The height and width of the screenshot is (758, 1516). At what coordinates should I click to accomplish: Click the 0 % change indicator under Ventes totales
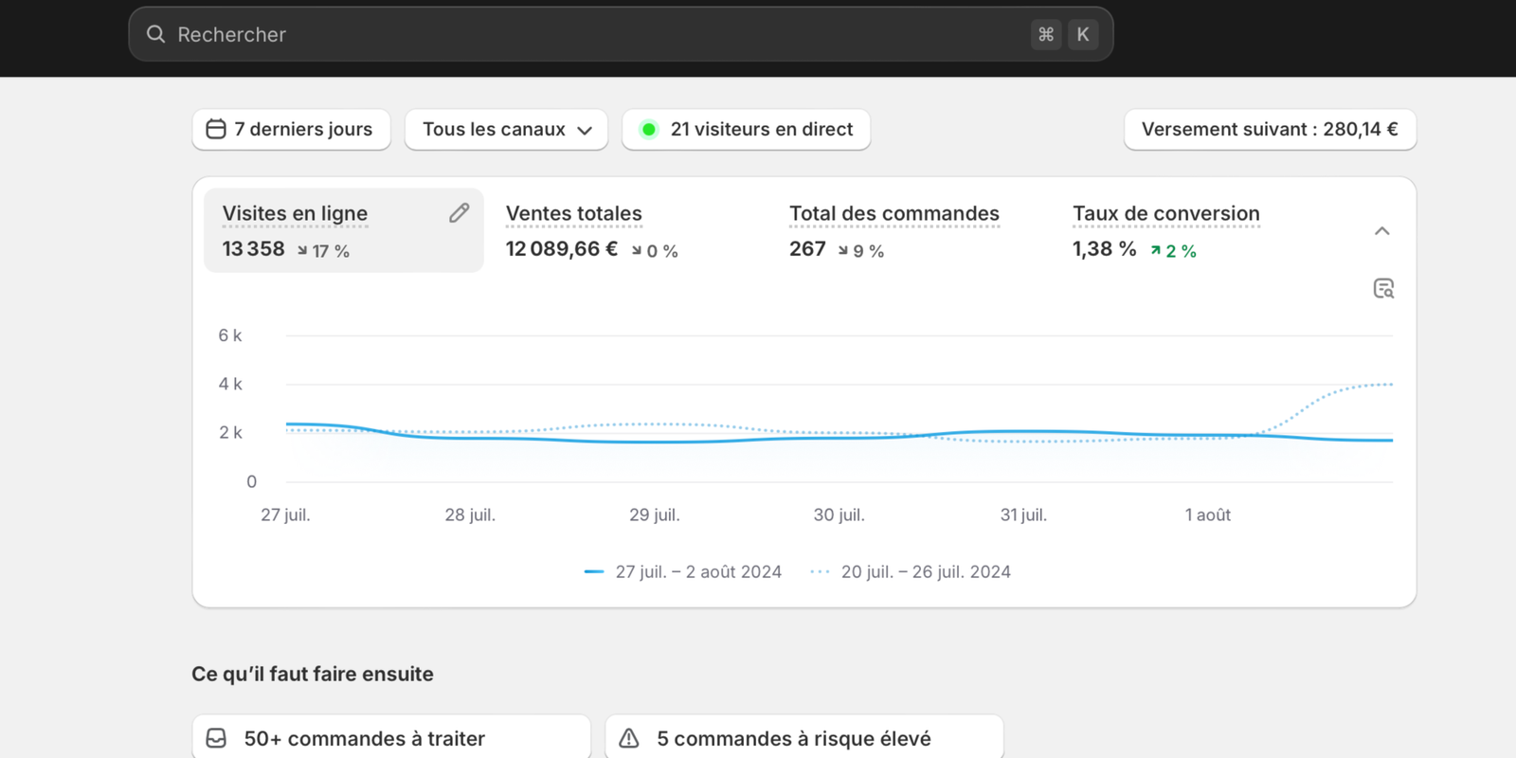point(655,251)
